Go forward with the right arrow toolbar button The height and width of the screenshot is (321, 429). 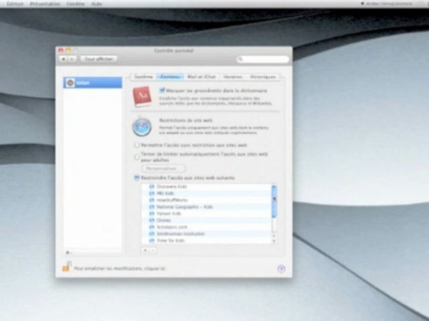click(72, 59)
